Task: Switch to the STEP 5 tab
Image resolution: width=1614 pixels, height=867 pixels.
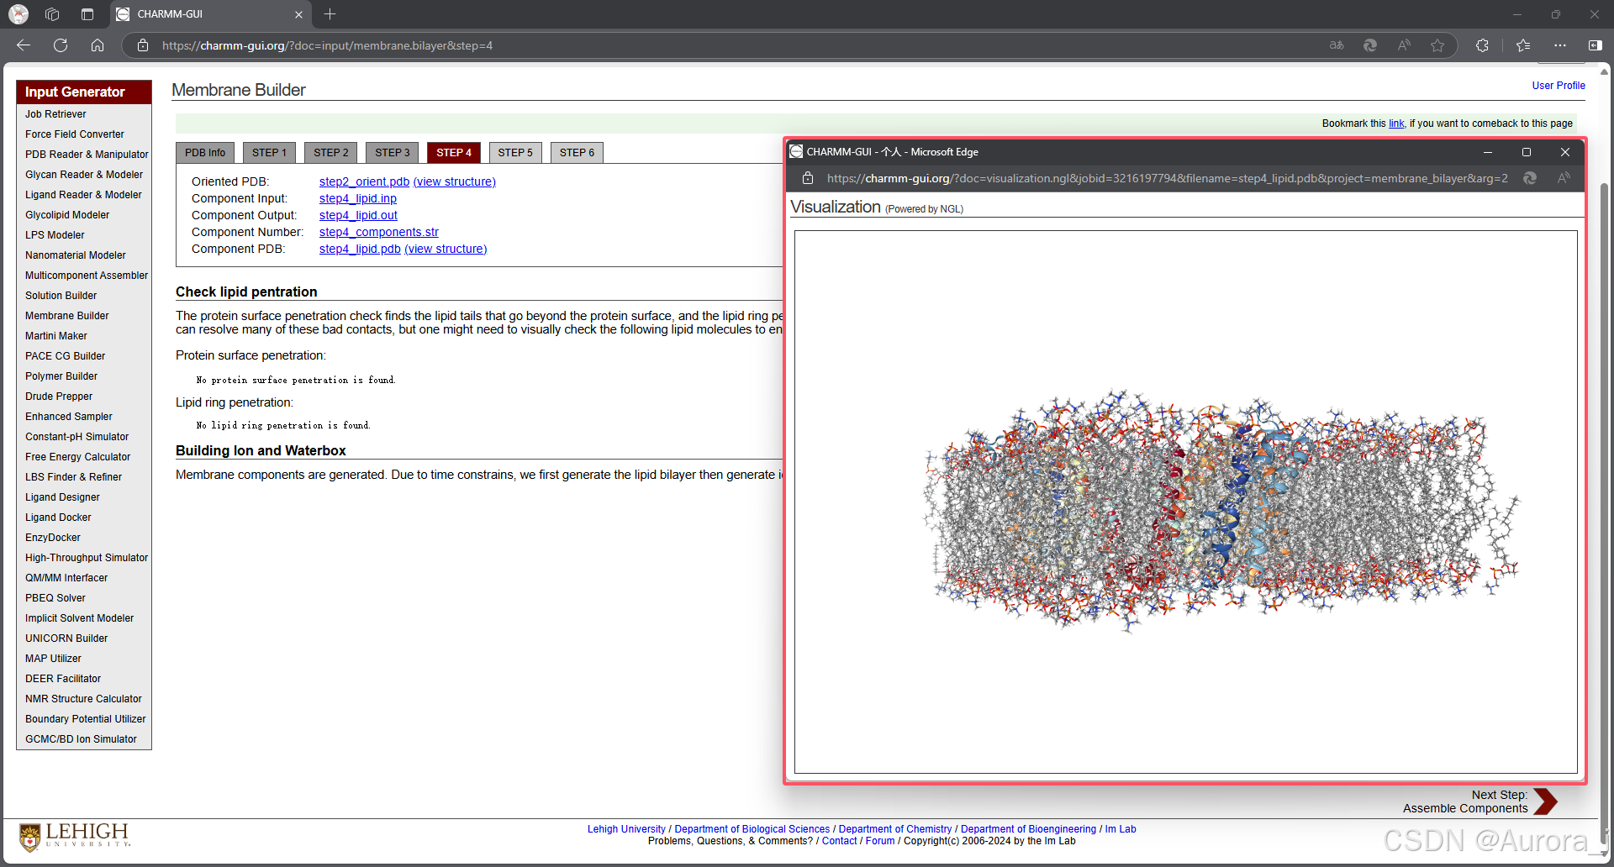Action: click(515, 152)
